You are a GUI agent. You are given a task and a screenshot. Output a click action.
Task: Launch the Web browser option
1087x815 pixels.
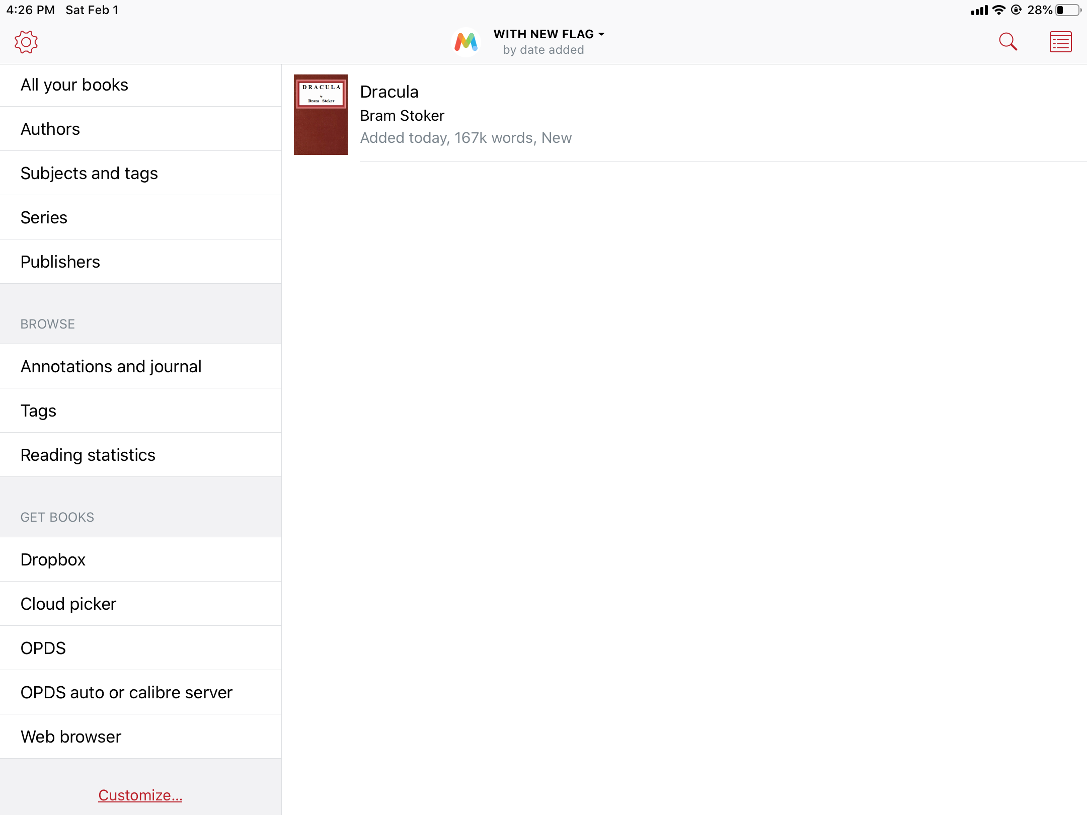pyautogui.click(x=71, y=737)
